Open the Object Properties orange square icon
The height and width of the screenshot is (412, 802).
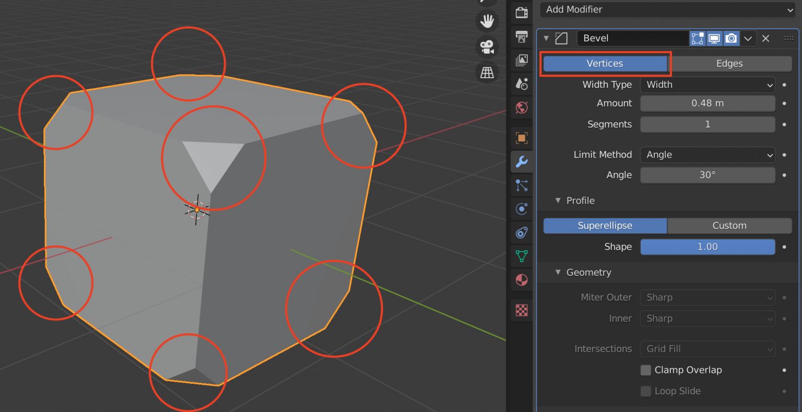click(522, 138)
